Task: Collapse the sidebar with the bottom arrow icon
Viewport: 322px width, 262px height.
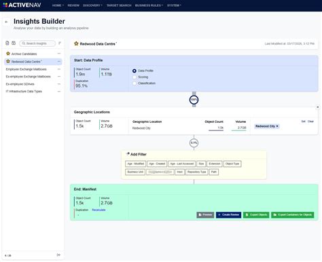Action: click(58, 255)
